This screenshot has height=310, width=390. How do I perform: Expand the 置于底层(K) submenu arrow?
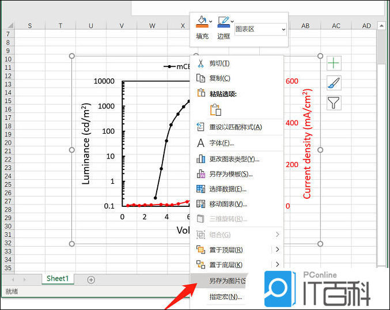point(277,264)
